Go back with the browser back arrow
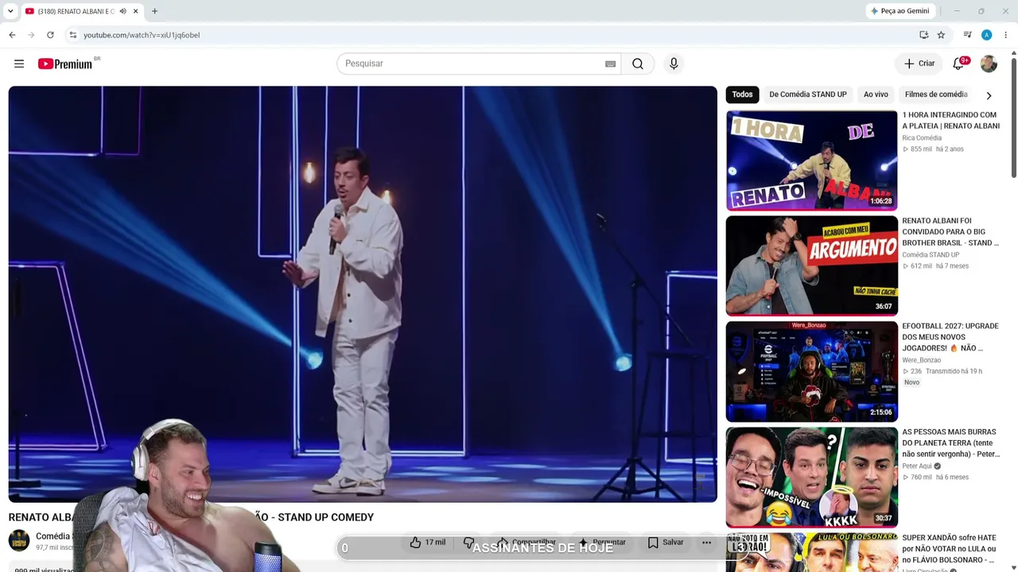 click(x=12, y=35)
